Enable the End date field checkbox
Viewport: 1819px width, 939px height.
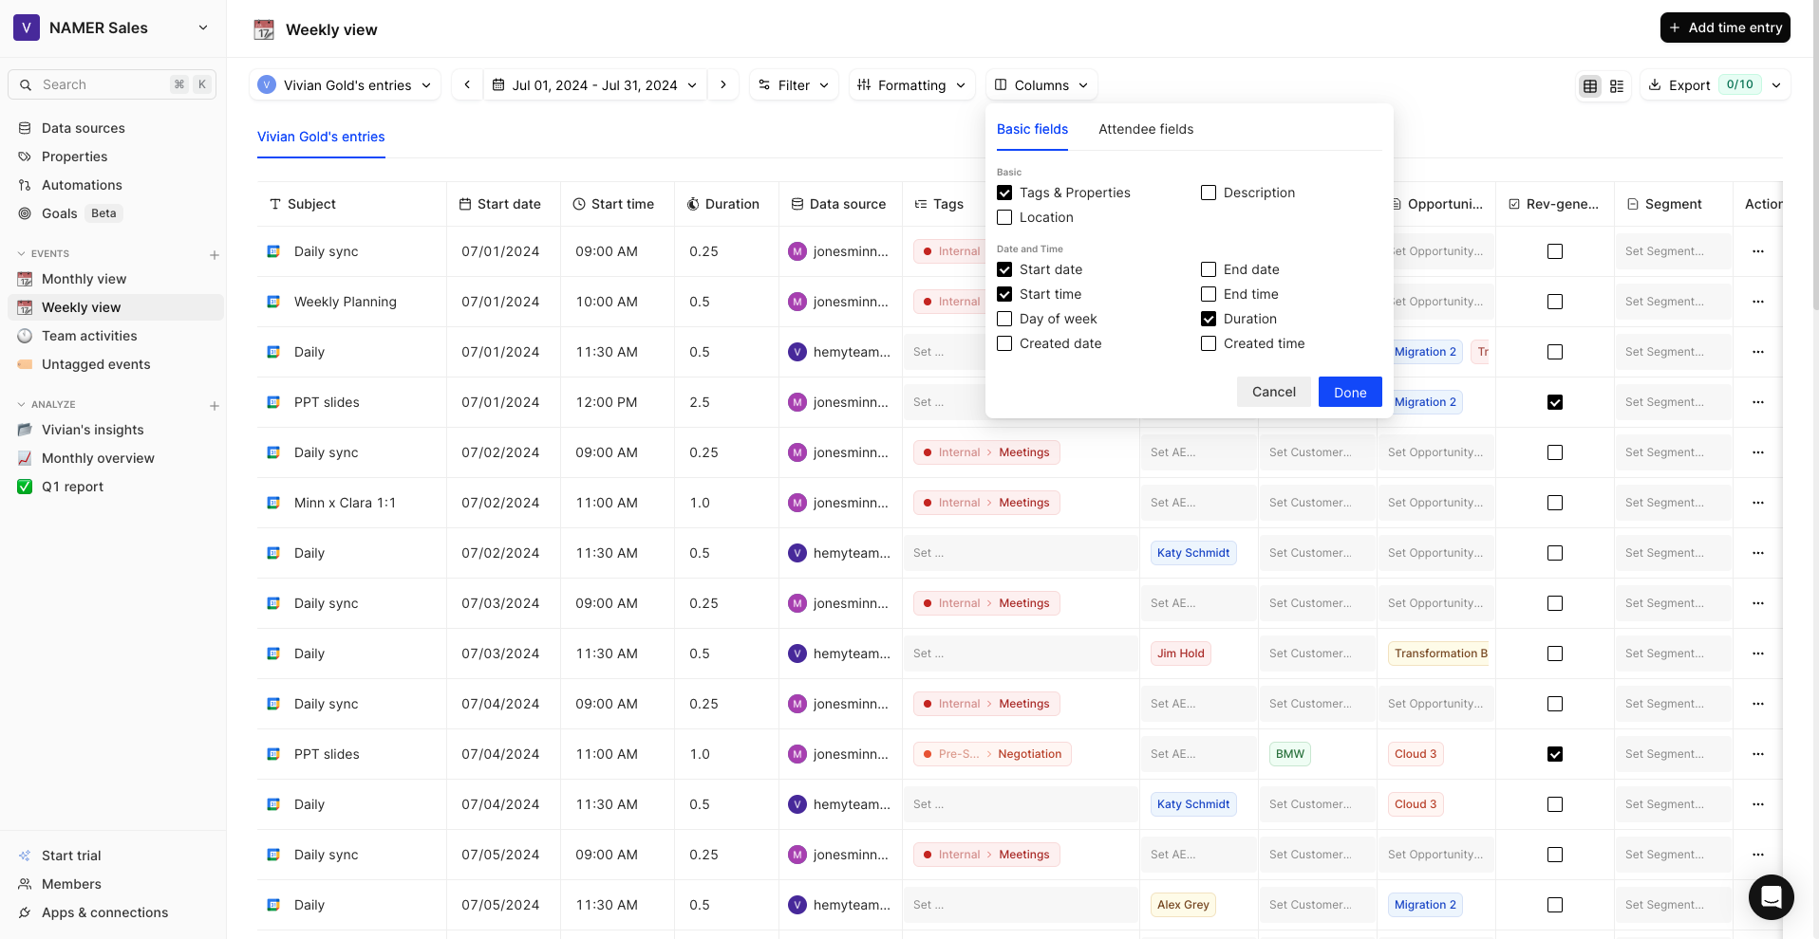(1208, 269)
